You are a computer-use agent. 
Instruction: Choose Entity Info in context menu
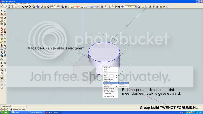click(x=110, y=68)
